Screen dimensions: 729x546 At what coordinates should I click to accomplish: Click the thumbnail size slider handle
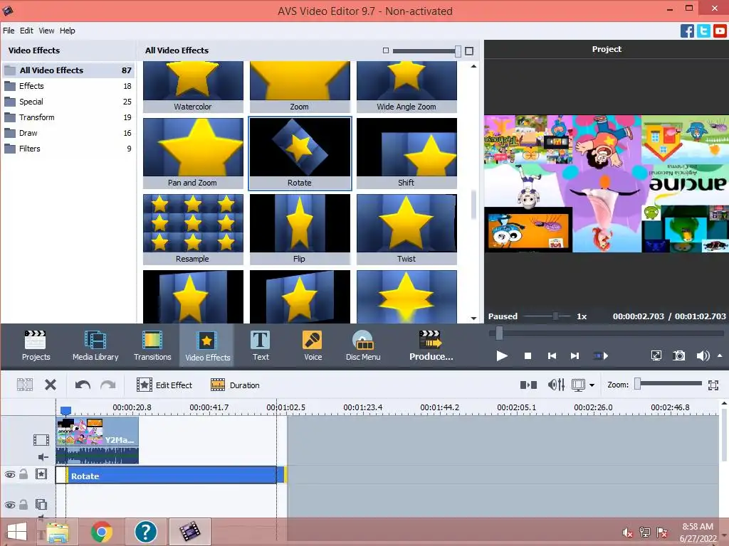click(x=458, y=50)
